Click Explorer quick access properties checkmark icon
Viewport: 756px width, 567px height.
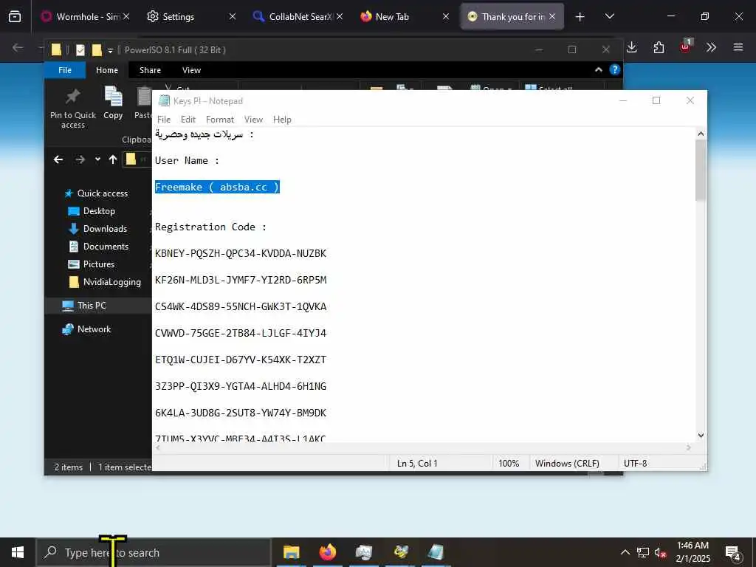80,49
